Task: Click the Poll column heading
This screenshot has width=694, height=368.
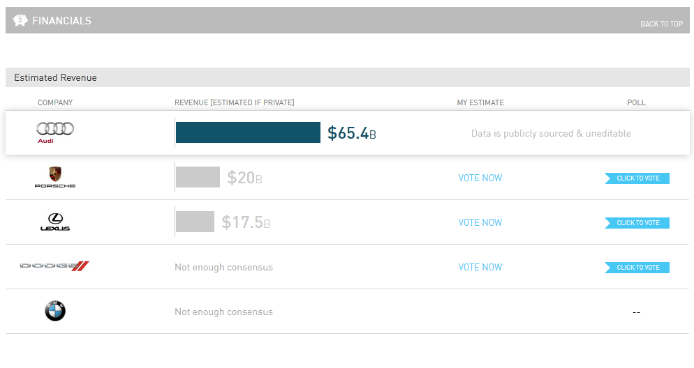Action: pos(637,102)
